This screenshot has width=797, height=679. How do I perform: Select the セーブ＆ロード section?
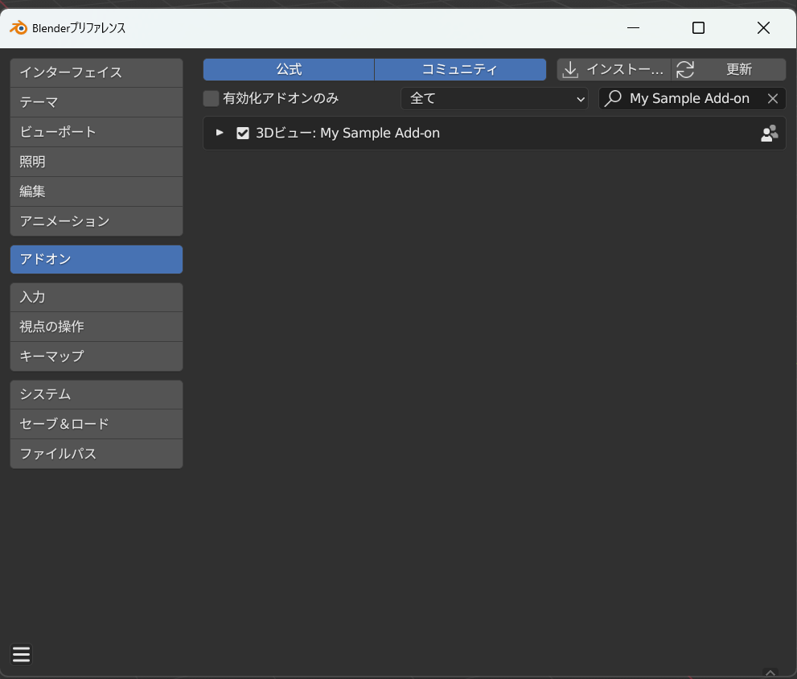(x=96, y=424)
